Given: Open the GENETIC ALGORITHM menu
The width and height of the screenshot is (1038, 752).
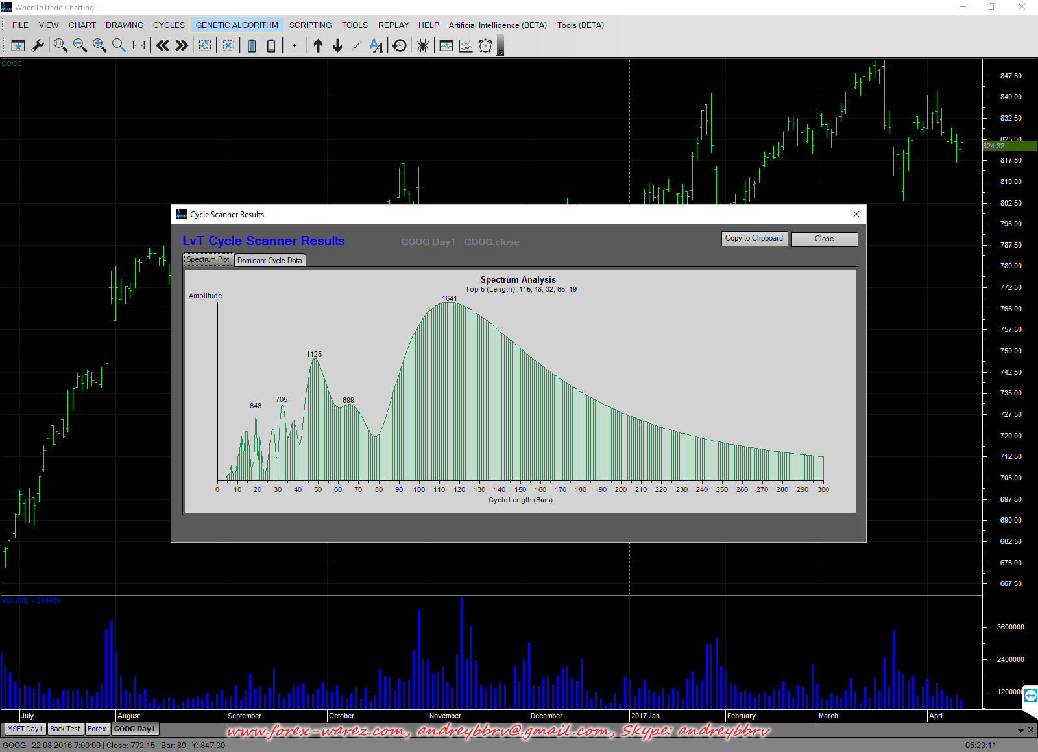Looking at the screenshot, I should click(x=237, y=25).
